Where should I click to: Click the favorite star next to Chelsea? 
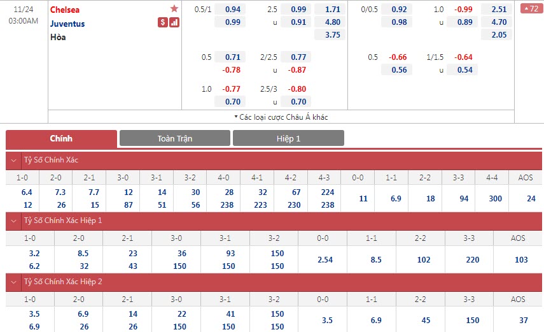tap(174, 9)
